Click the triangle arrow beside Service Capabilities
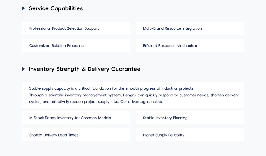Screen dimensions: 266x156 (x=24, y=8)
